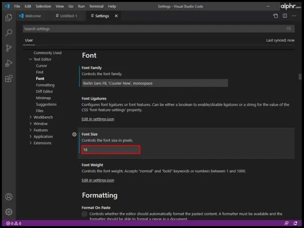The height and width of the screenshot is (228, 304).
Task: Collapse the Text Editor tree section
Action: point(30,59)
